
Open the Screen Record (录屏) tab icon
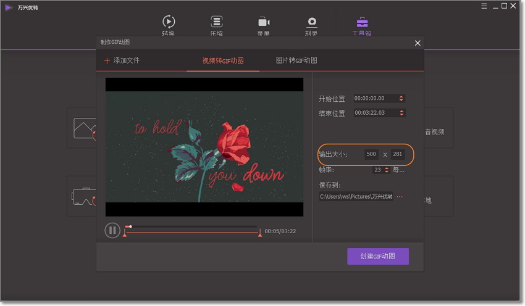coord(264,22)
